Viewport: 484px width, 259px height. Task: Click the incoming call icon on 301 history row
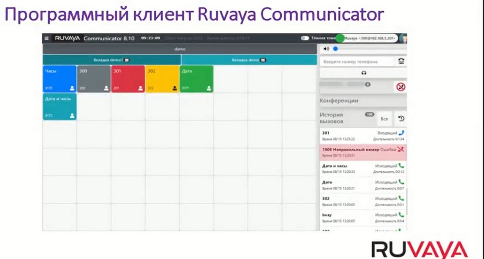401,133
